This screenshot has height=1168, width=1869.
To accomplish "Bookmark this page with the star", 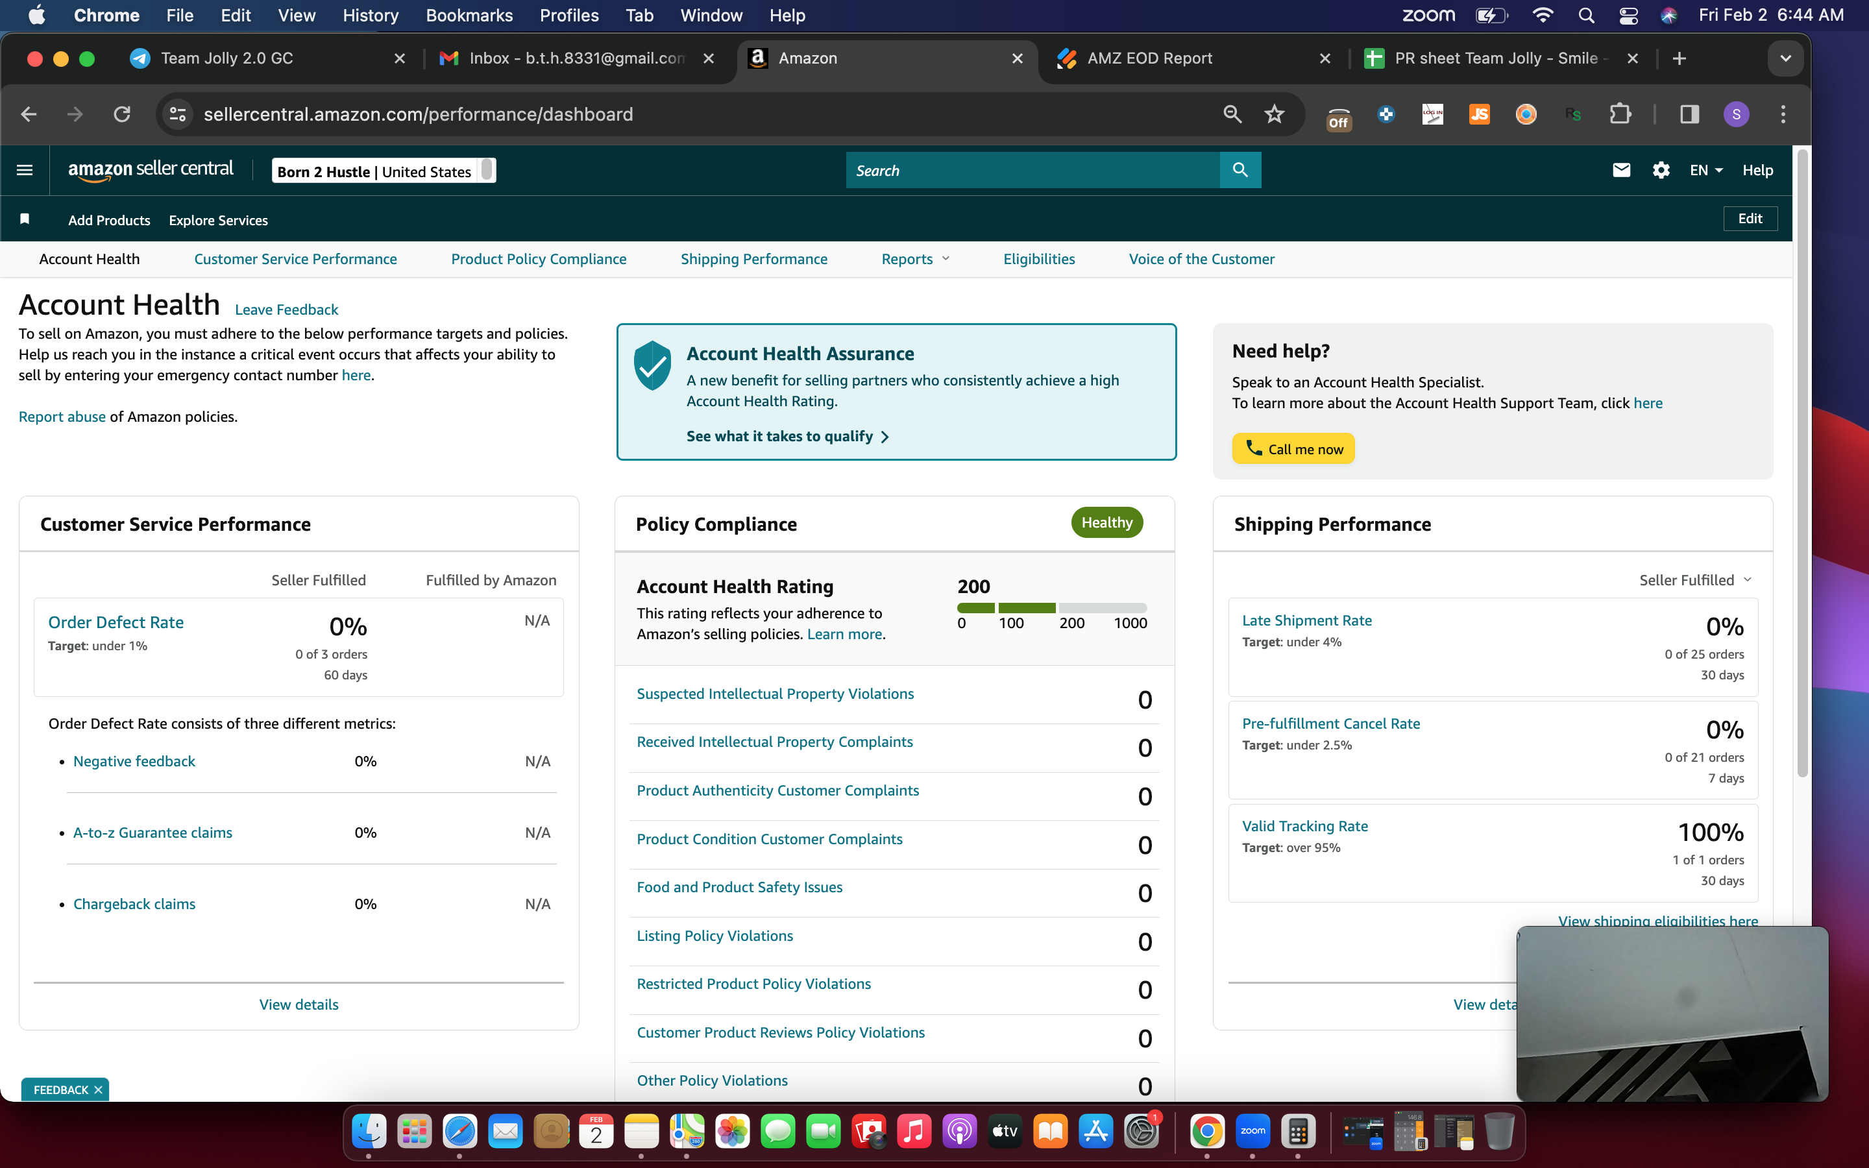I will point(1275,114).
